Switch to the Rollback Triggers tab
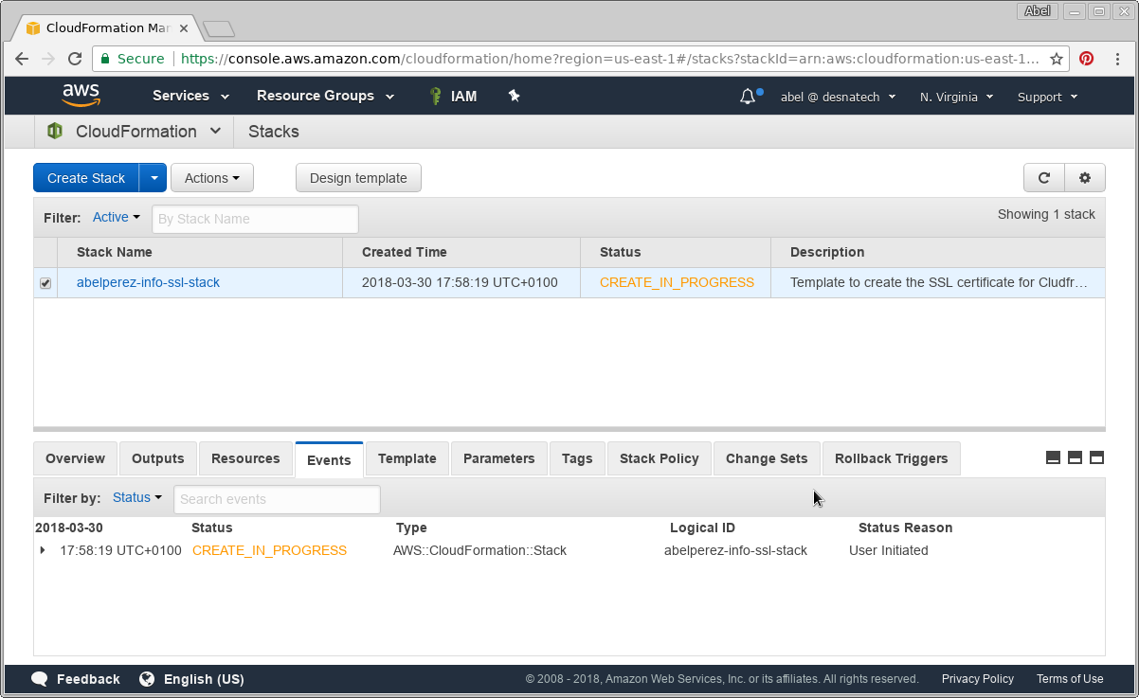 (x=892, y=458)
